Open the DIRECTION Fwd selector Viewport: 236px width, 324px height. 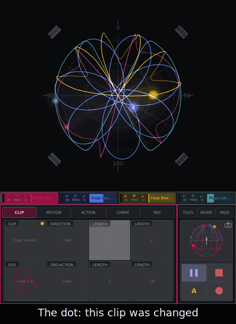click(67, 240)
